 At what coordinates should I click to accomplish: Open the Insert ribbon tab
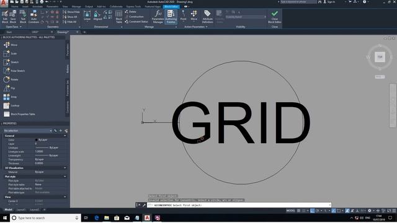[x=25, y=7]
